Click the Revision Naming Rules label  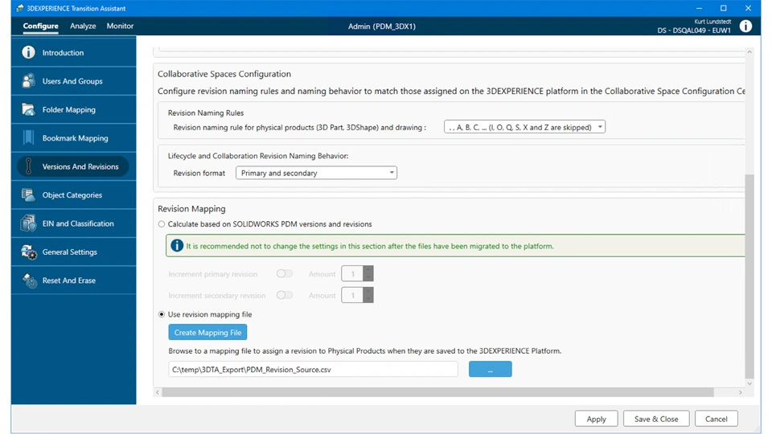pyautogui.click(x=206, y=113)
